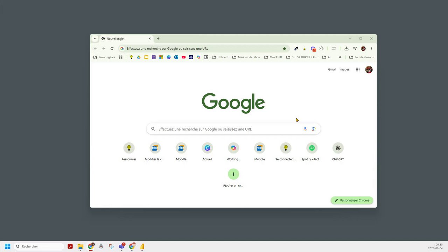Open the Favoris gérés bookmarks folder
The image size is (448, 252).
click(104, 57)
